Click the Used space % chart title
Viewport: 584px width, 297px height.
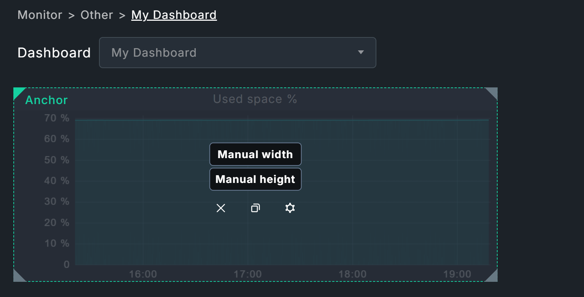tap(255, 99)
